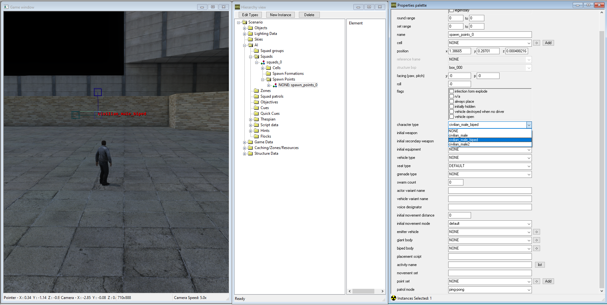Click the go-to arrow beside giant body
The height and width of the screenshot is (305, 607).
pos(536,240)
